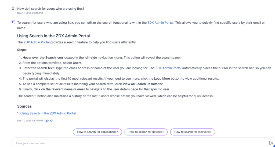Choose 'How to search for locations?' suggestion
This screenshot has height=147, width=275.
[x=193, y=132]
